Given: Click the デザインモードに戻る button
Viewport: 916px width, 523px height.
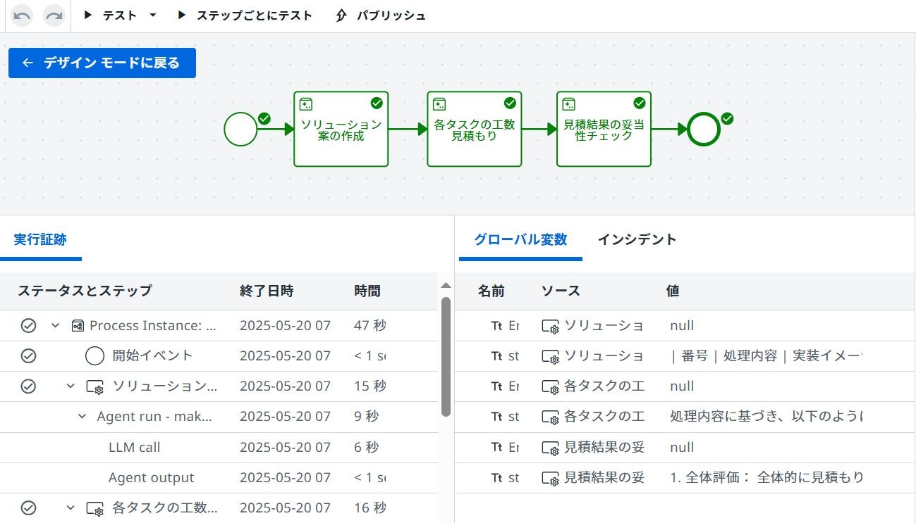Looking at the screenshot, I should pos(102,63).
